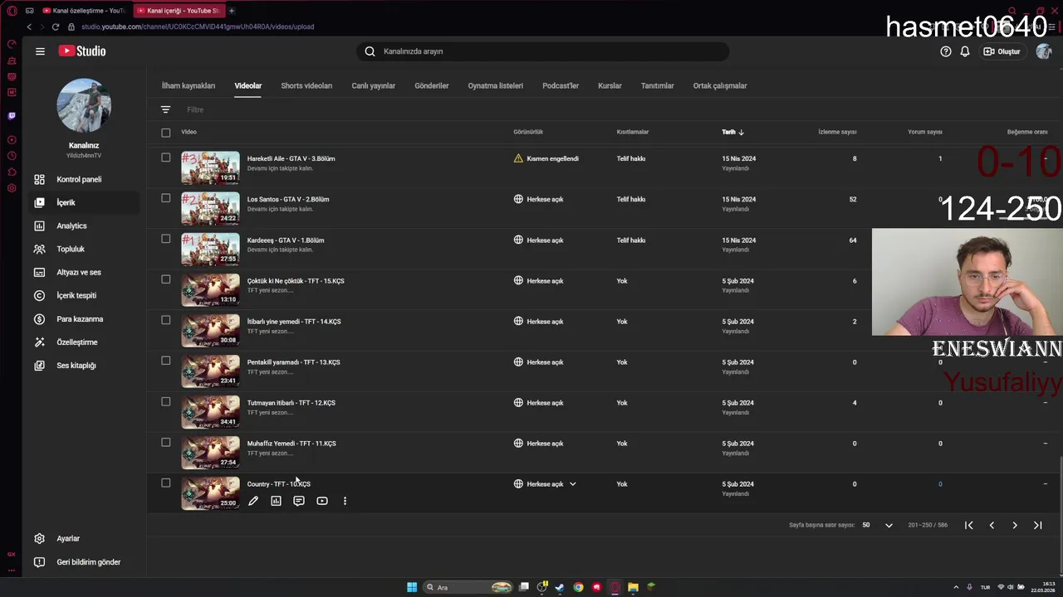This screenshot has width=1063, height=597.
Task: Switch to the Shorts videoları tab
Action: (x=306, y=85)
